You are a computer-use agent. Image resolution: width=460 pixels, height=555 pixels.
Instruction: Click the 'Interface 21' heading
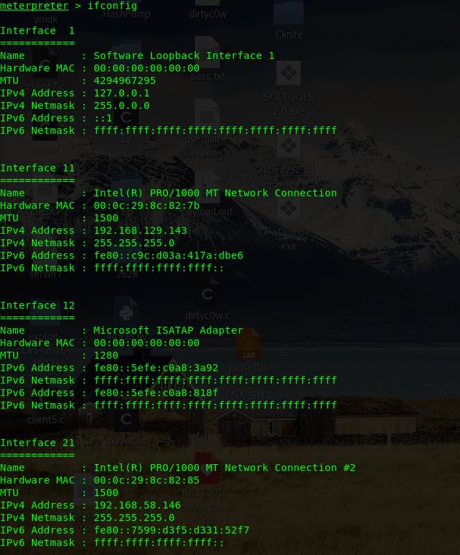[x=37, y=443]
